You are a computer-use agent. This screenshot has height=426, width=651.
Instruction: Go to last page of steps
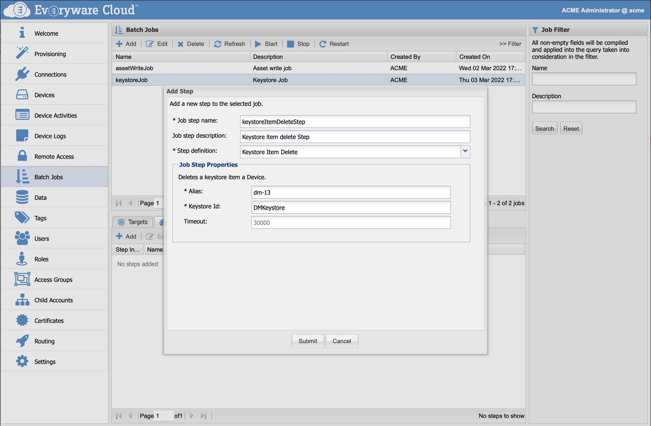click(203, 415)
